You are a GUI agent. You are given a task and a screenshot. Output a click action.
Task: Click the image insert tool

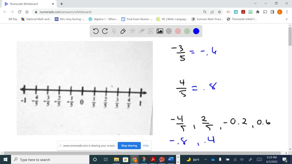coord(159,31)
